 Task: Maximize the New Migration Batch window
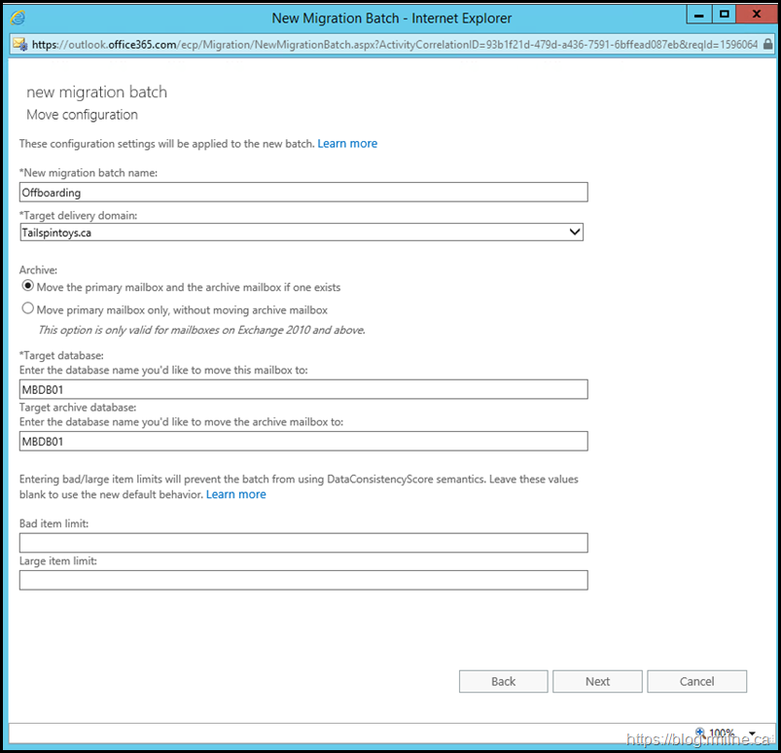[x=725, y=15]
